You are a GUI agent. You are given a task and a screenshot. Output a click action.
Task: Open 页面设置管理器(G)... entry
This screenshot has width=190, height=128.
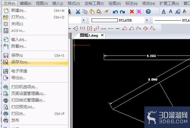[35, 94]
